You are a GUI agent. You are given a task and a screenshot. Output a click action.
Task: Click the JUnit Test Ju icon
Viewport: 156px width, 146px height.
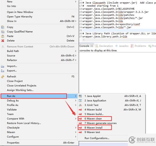80,105
